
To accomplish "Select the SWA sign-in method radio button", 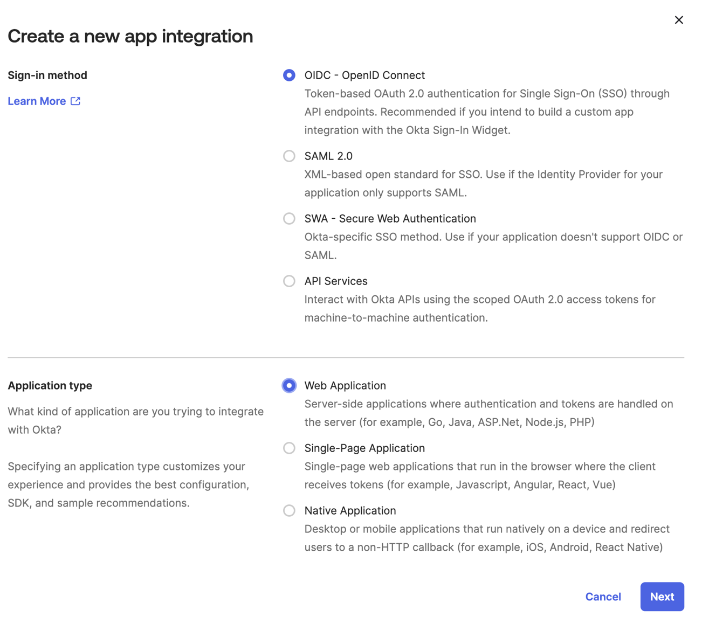I will click(289, 219).
